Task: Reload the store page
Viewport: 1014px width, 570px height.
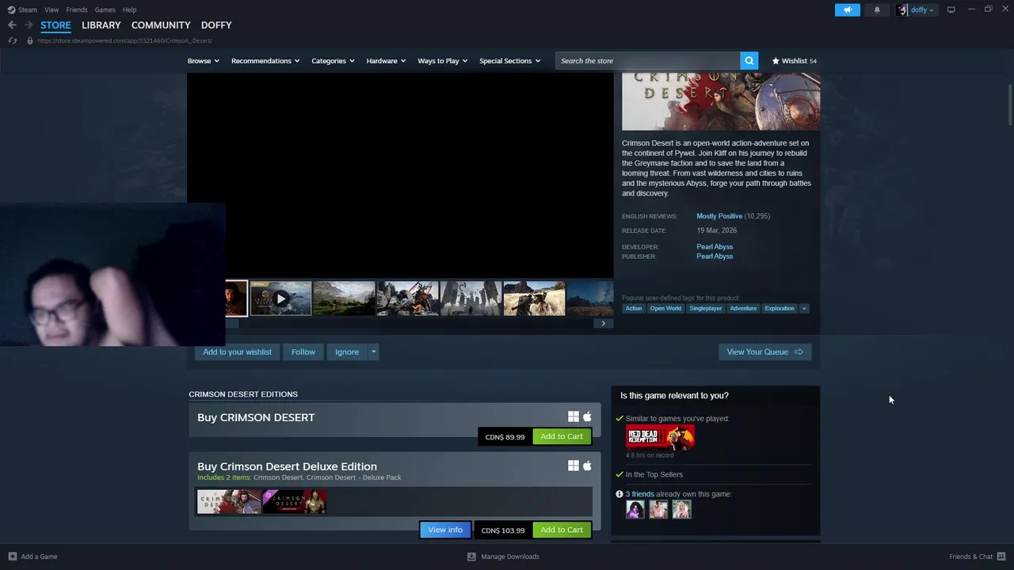Action: tap(13, 40)
